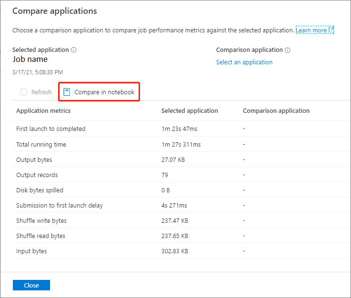Viewport: 351px width, 298px height.
Task: Click the Output records value 79
Action: coord(165,175)
